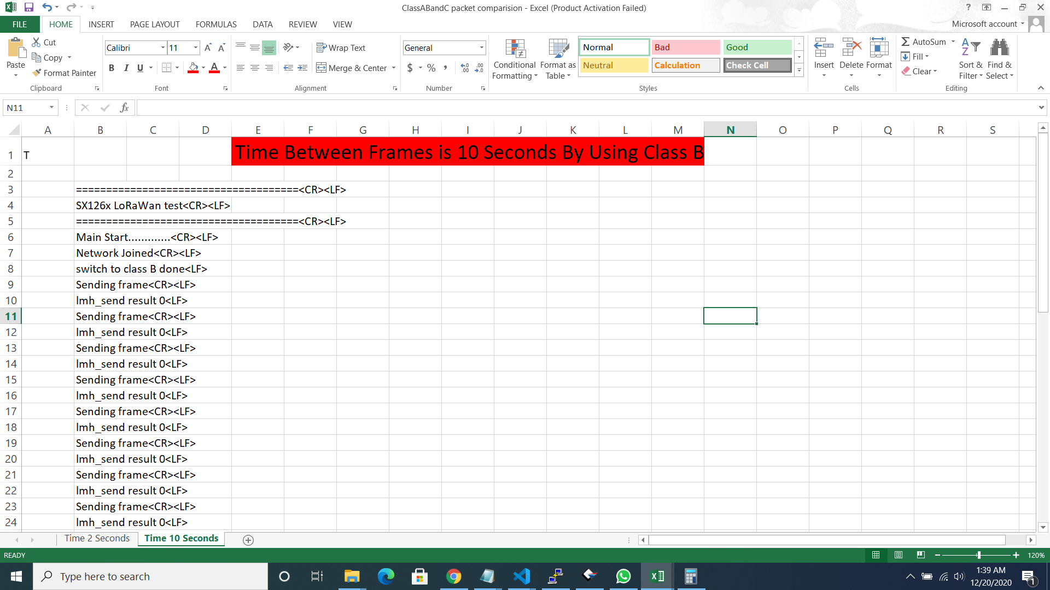Image resolution: width=1050 pixels, height=590 pixels.
Task: Open Conditional Formatting options
Action: (515, 58)
